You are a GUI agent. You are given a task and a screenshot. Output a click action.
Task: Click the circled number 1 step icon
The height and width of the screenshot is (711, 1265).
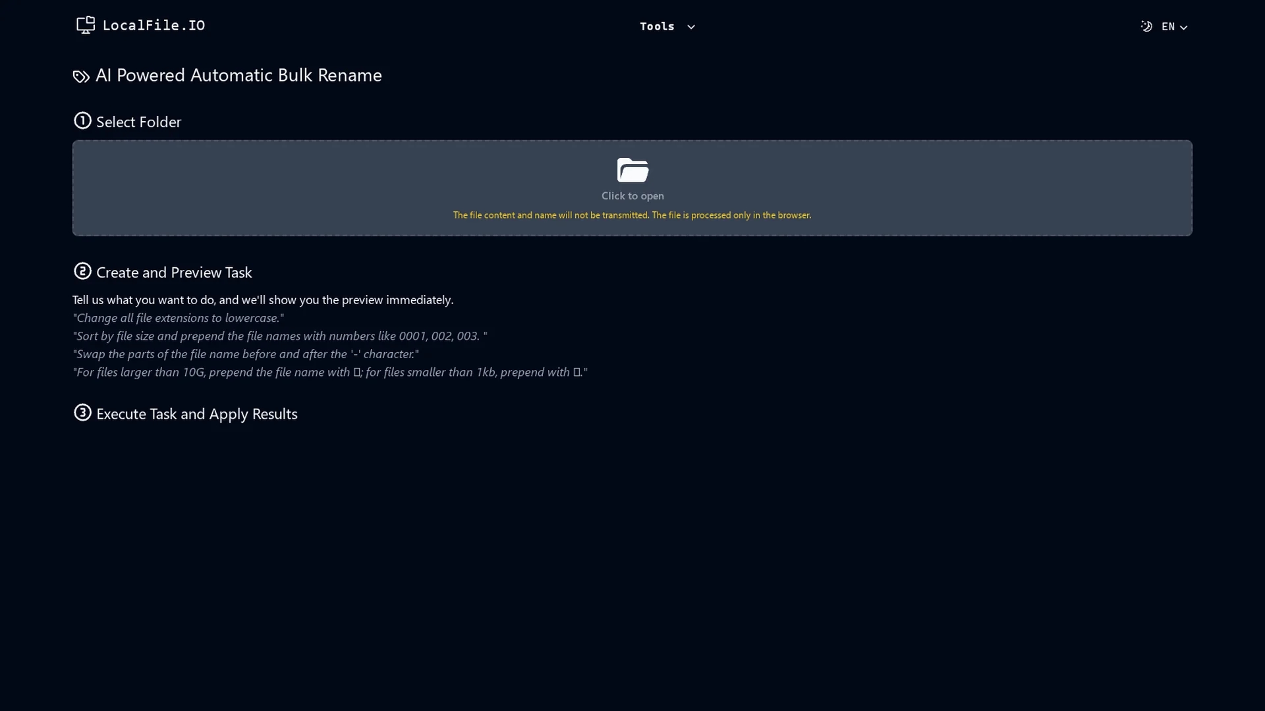[x=82, y=120]
